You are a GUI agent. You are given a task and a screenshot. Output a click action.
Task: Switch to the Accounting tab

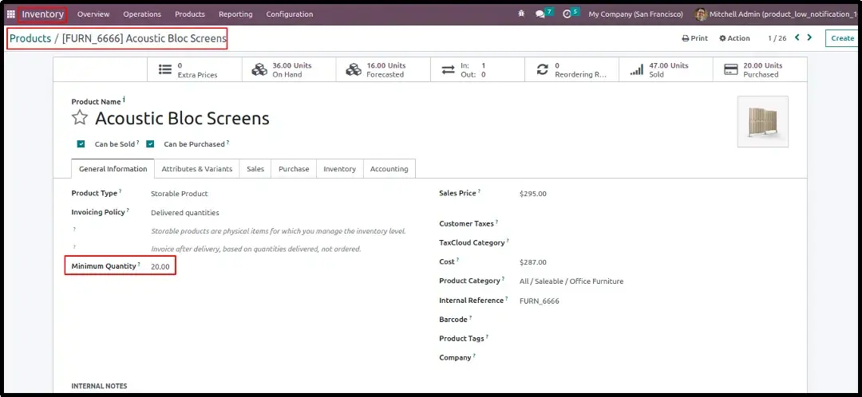(x=389, y=168)
